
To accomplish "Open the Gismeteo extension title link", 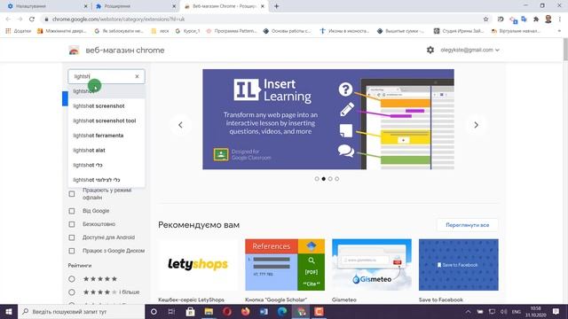I will coord(344,300).
